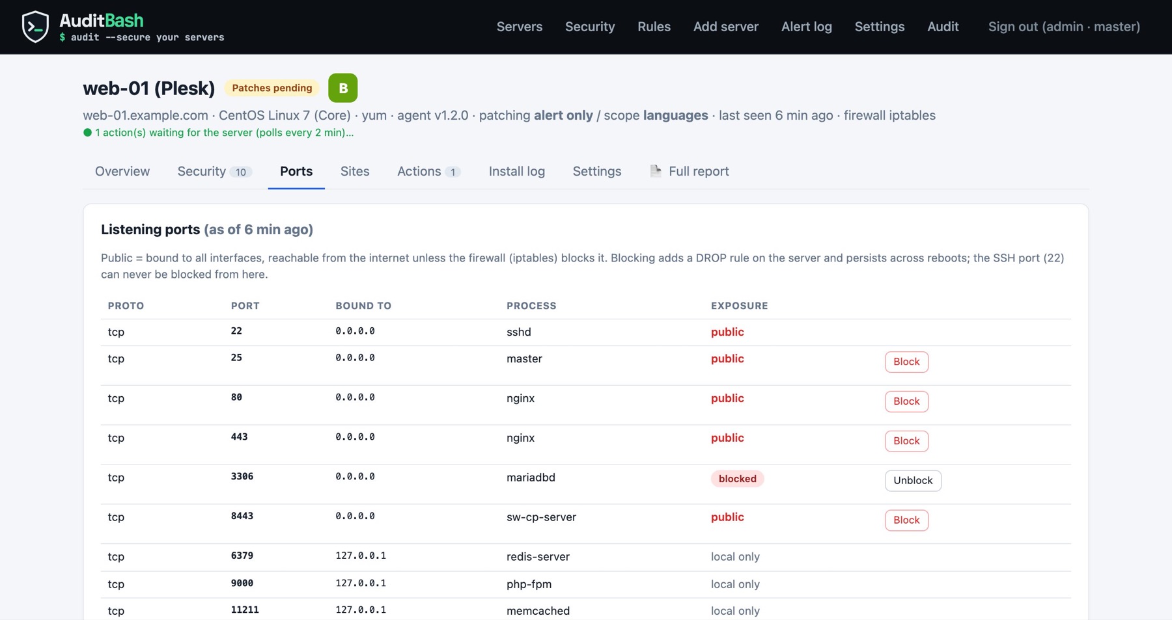Viewport: 1172px width, 620px height.
Task: Switch to the Overview tab
Action: [122, 171]
